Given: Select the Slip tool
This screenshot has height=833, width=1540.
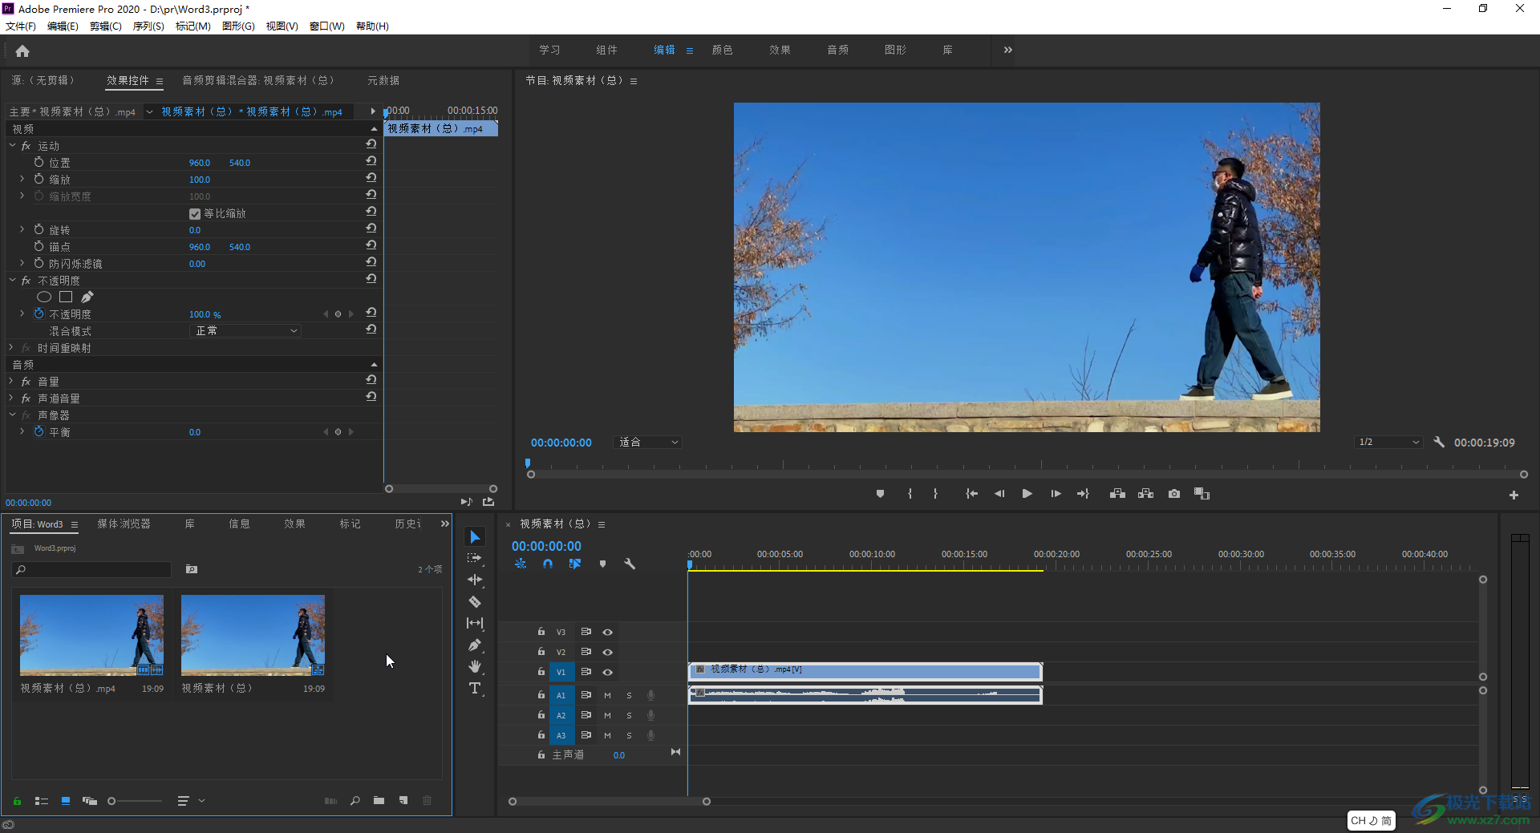Looking at the screenshot, I should (x=475, y=623).
